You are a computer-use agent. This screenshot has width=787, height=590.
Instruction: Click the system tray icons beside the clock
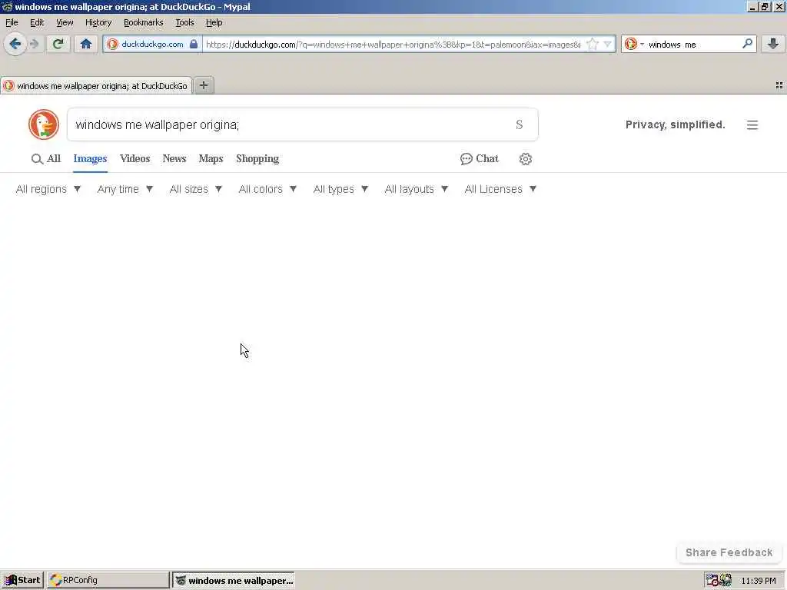click(x=719, y=581)
